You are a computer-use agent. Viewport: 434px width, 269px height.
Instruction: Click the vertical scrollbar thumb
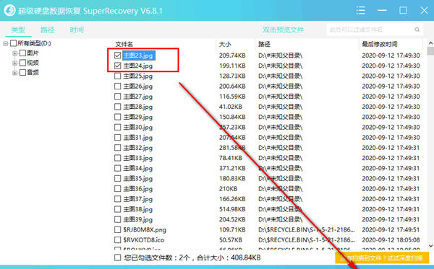430,51
